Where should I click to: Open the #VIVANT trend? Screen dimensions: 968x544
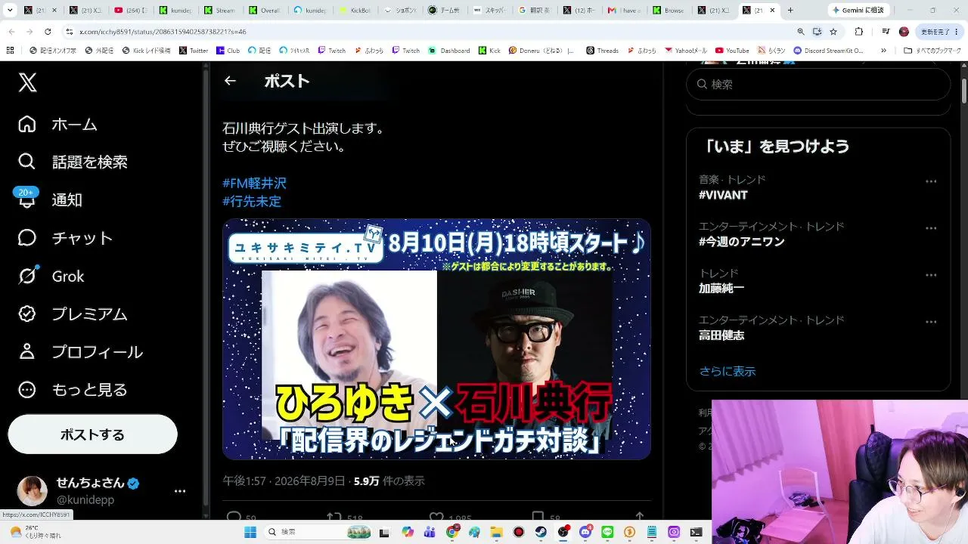723,195
